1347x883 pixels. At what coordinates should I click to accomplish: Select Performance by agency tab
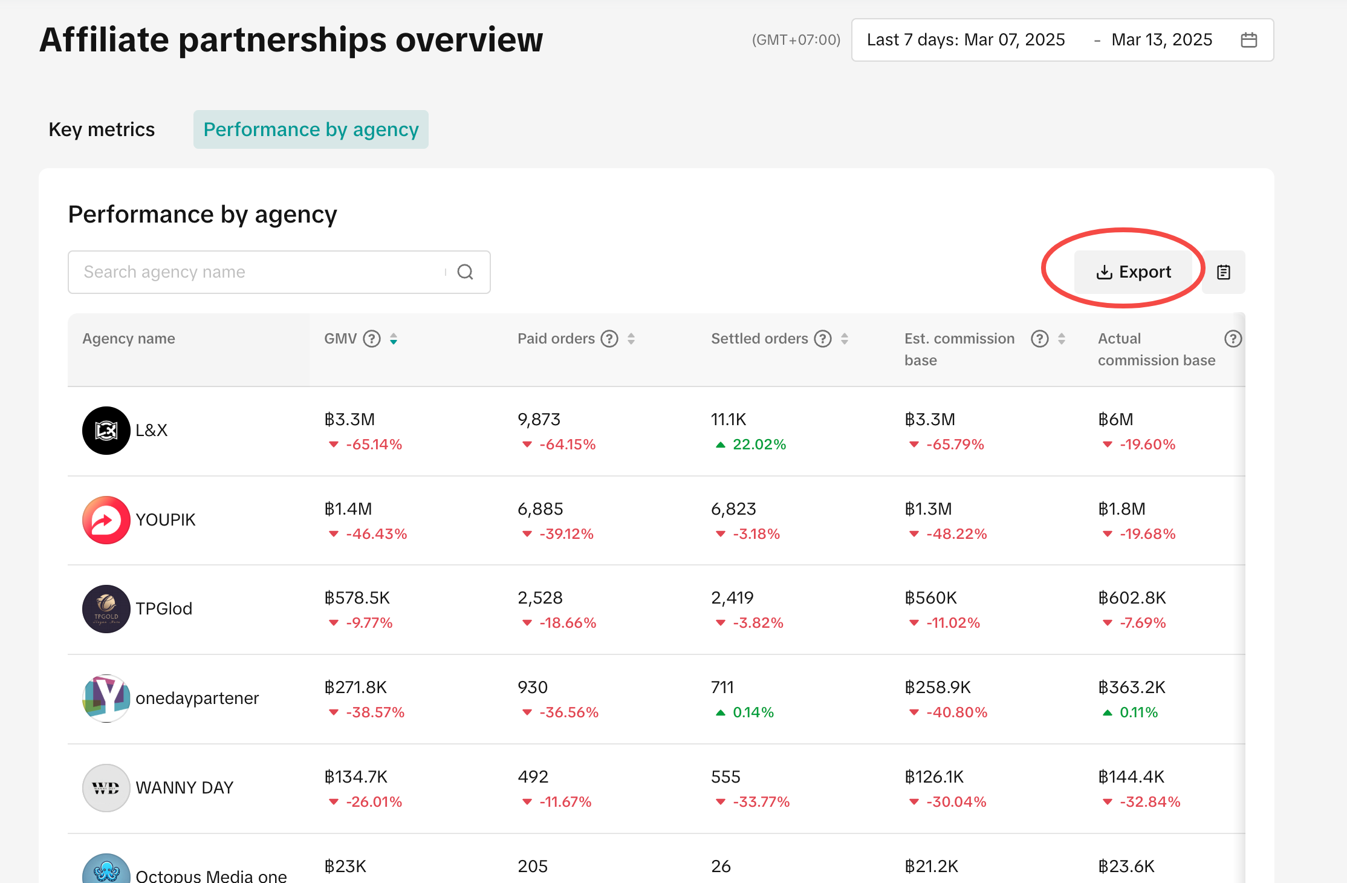(x=311, y=129)
